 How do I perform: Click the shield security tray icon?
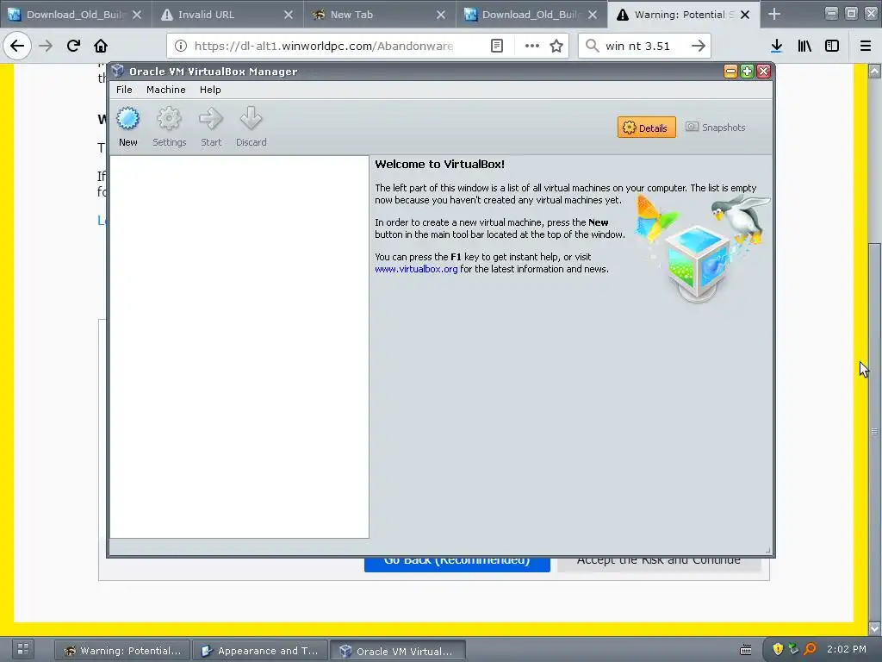pyautogui.click(x=778, y=649)
